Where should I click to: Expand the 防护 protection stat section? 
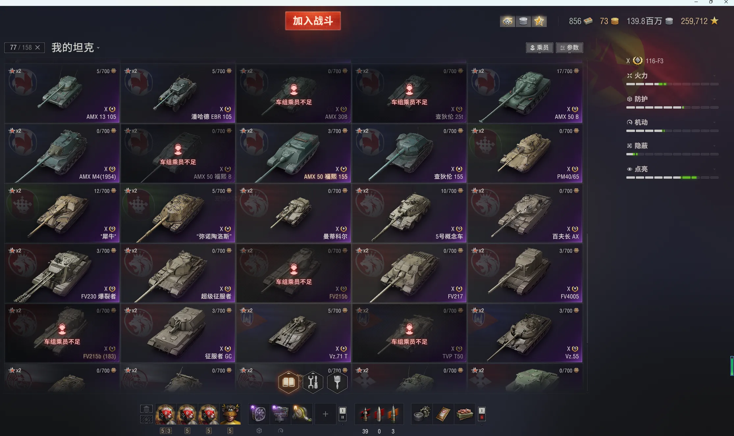[x=671, y=99]
